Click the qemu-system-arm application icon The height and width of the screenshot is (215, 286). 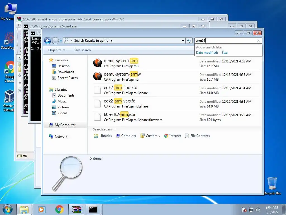97,63
